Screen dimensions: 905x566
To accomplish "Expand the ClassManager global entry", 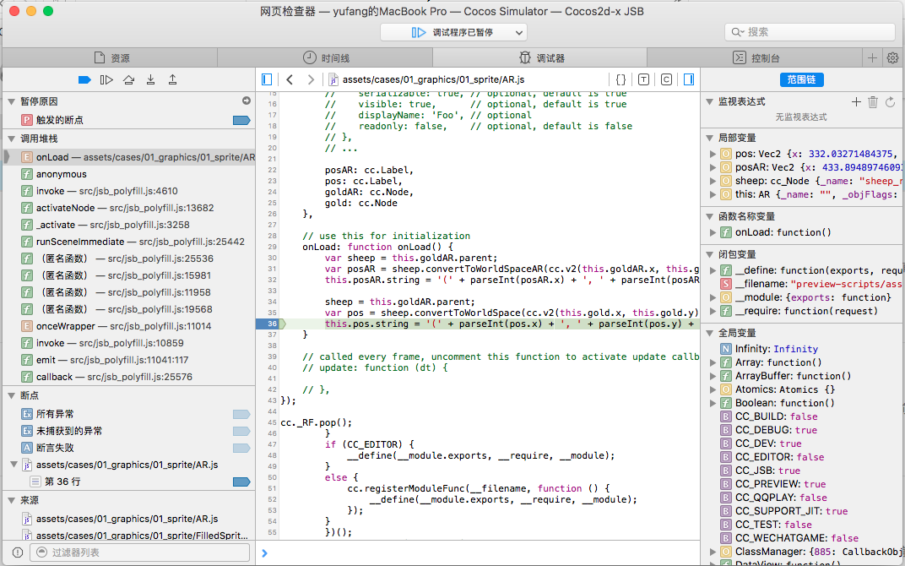I will [x=713, y=552].
